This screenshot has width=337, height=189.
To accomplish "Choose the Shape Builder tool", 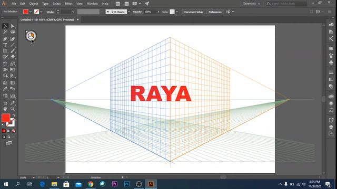I will (5, 76).
